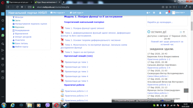The height and width of the screenshot is (108, 193).
Task: Open Тема 3. Основні теореми link
Action: pyautogui.click(x=93, y=40)
